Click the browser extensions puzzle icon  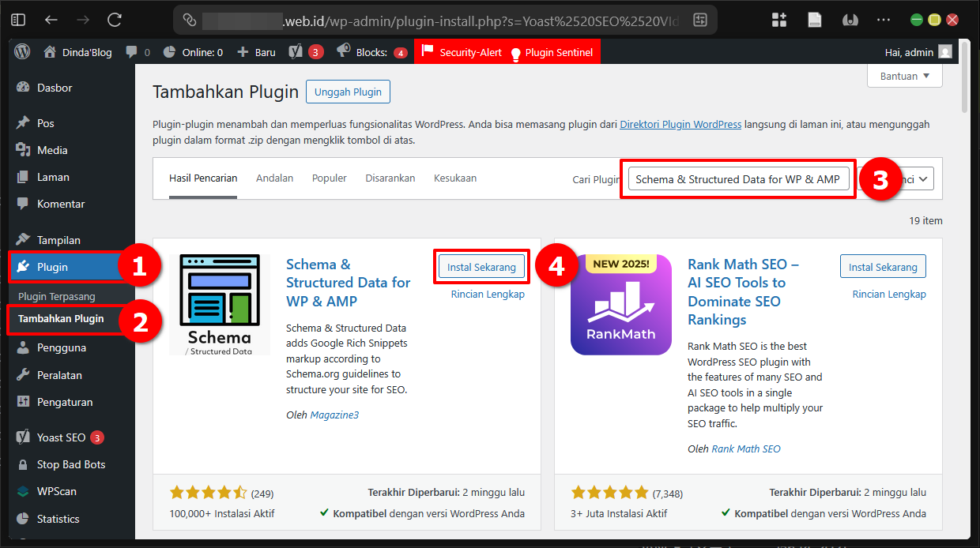778,19
